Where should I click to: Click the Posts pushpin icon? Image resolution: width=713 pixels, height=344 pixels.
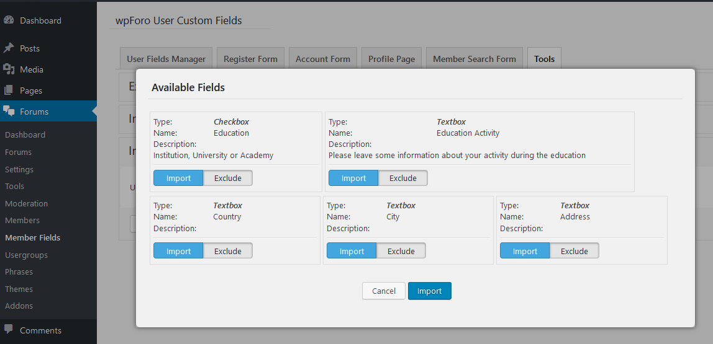click(x=9, y=48)
